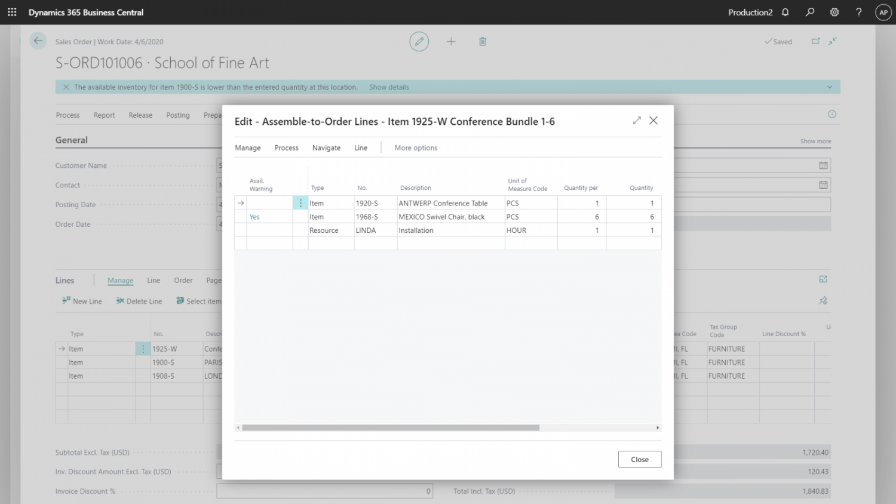Click the Yes availability warning link

coord(254,216)
